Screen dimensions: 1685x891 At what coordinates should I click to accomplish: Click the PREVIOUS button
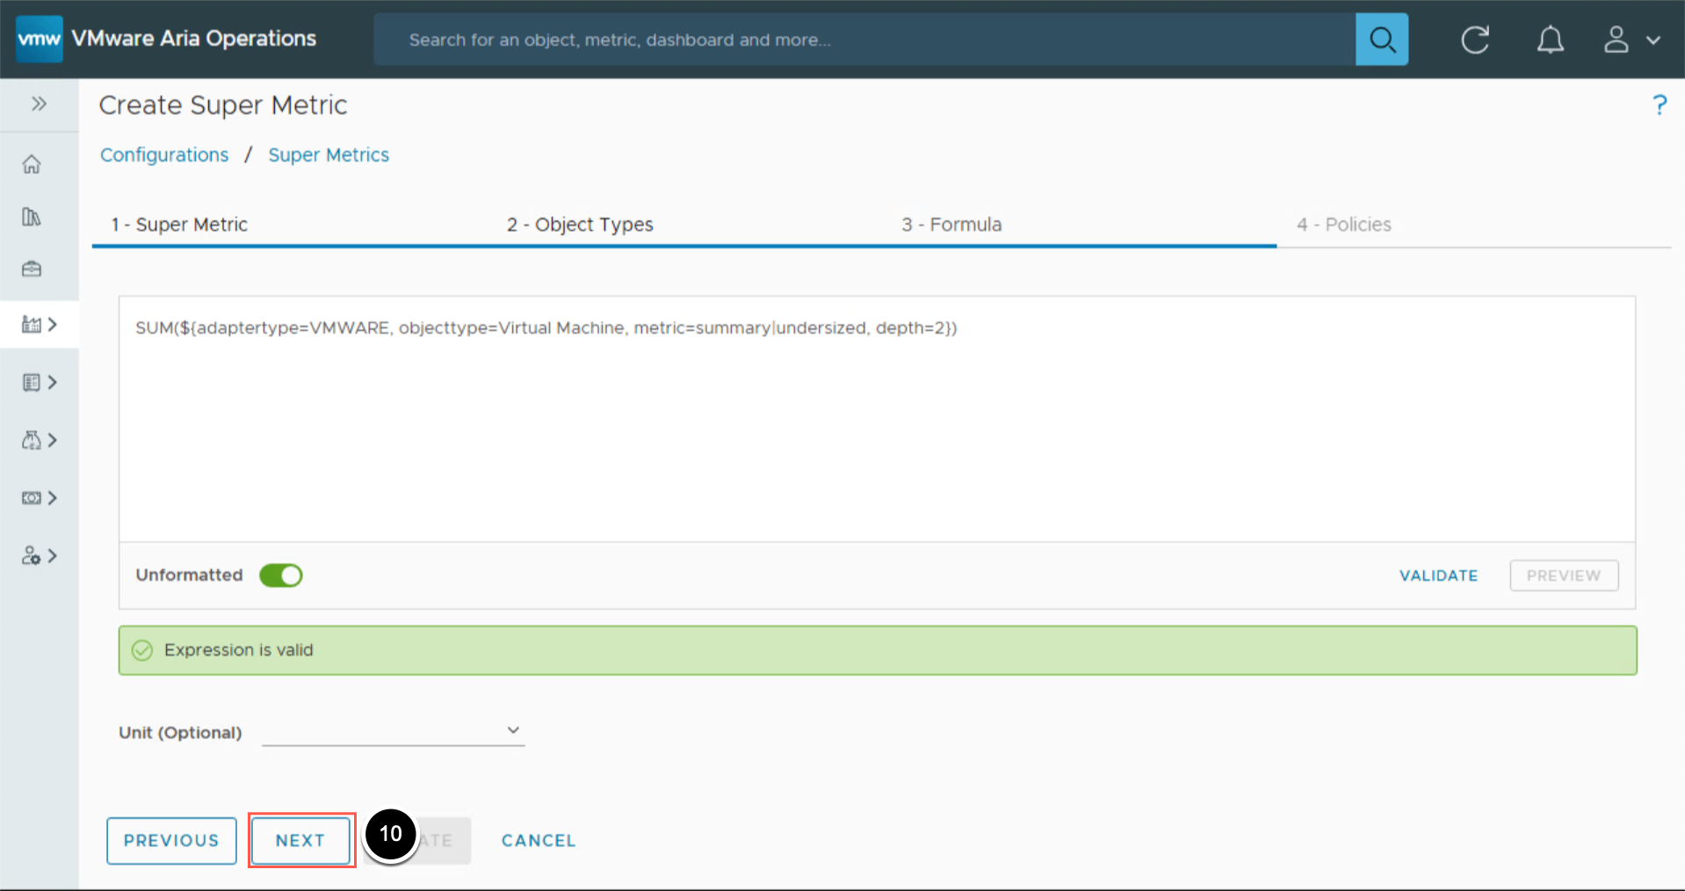(171, 840)
